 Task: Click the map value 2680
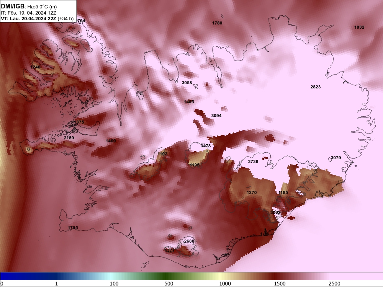point(189,241)
